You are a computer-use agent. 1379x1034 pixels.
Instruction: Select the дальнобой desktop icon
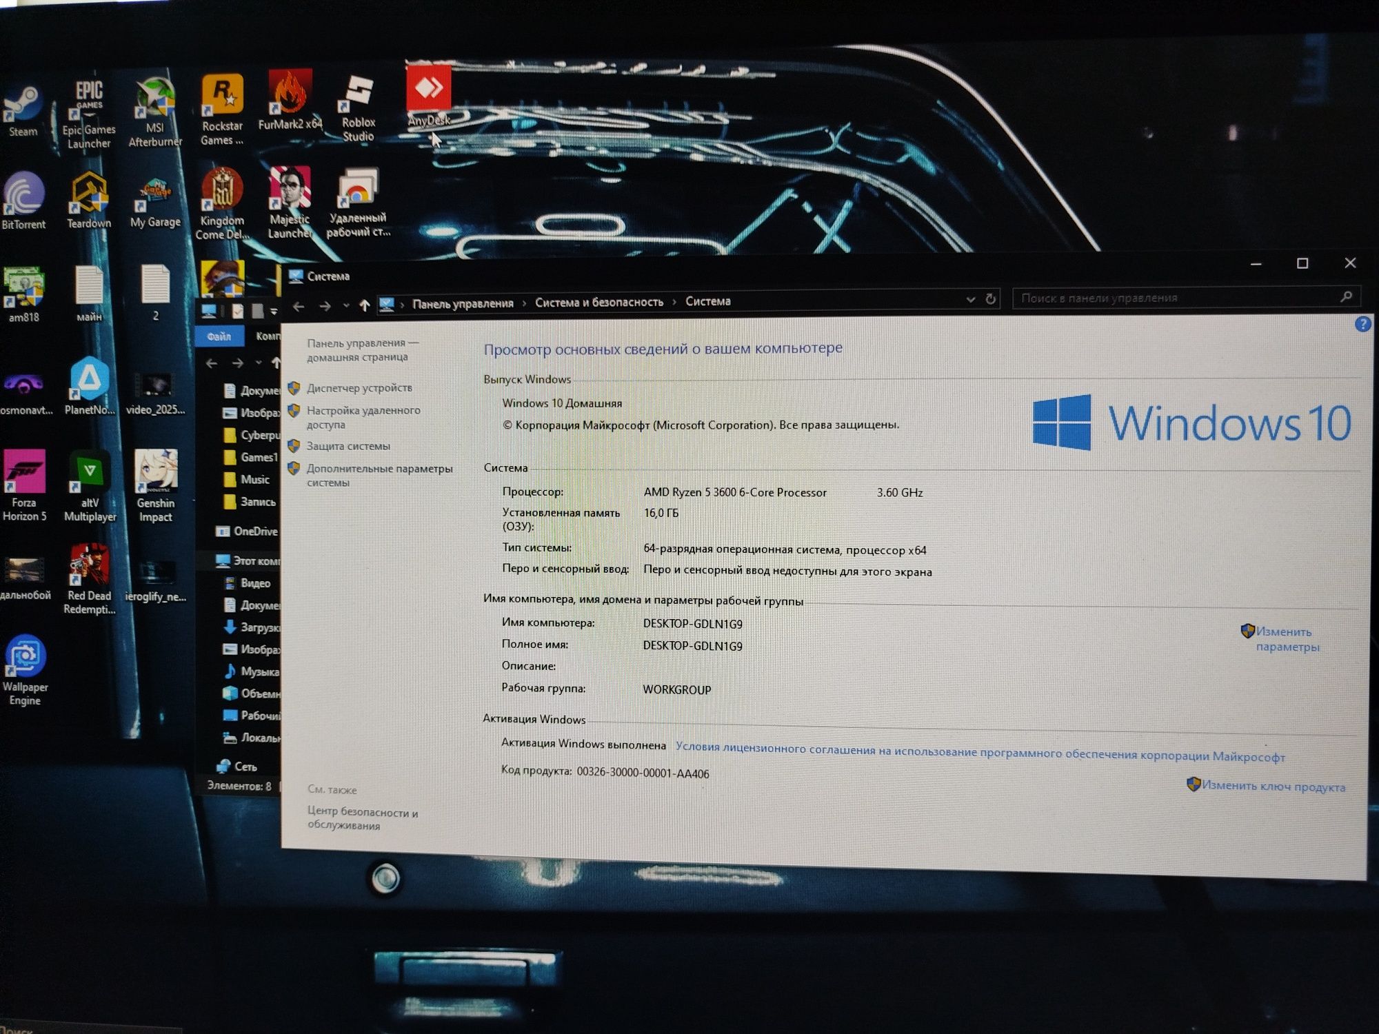coord(25,579)
